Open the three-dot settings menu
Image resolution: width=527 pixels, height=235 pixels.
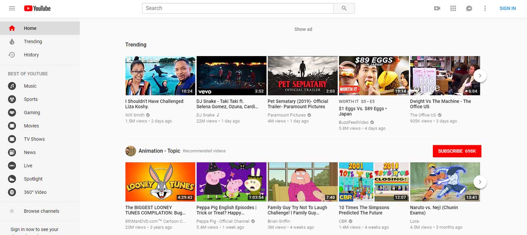pyautogui.click(x=485, y=8)
